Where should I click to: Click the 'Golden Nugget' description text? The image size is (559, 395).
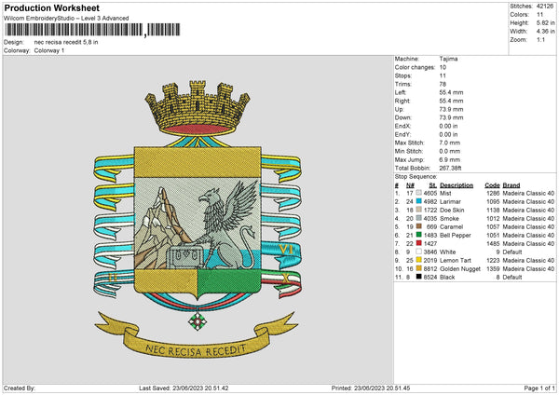[x=460, y=269]
